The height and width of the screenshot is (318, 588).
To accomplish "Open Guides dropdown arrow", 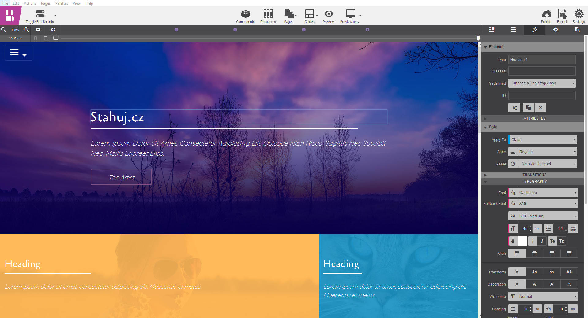I will click(x=317, y=15).
